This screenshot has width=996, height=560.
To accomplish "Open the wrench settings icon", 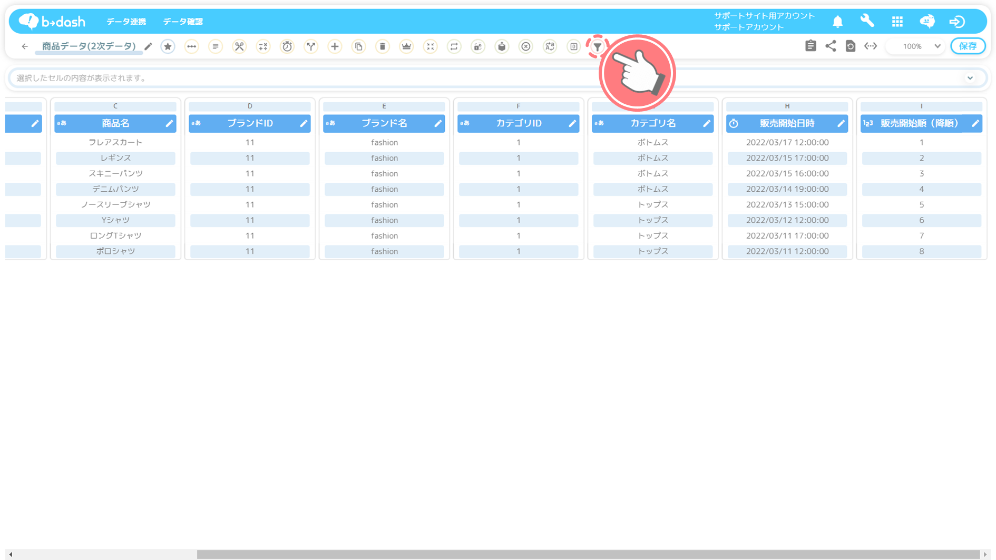I will (867, 21).
